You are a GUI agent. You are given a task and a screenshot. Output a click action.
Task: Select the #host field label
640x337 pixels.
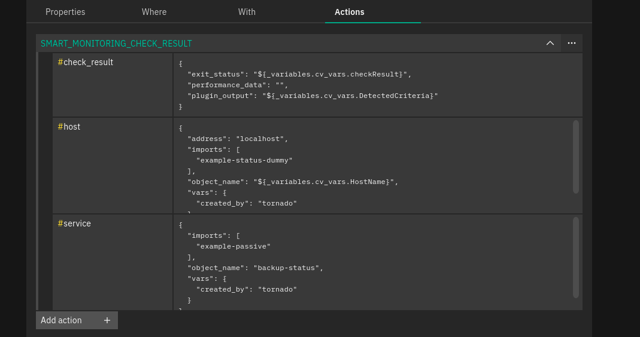(x=69, y=127)
